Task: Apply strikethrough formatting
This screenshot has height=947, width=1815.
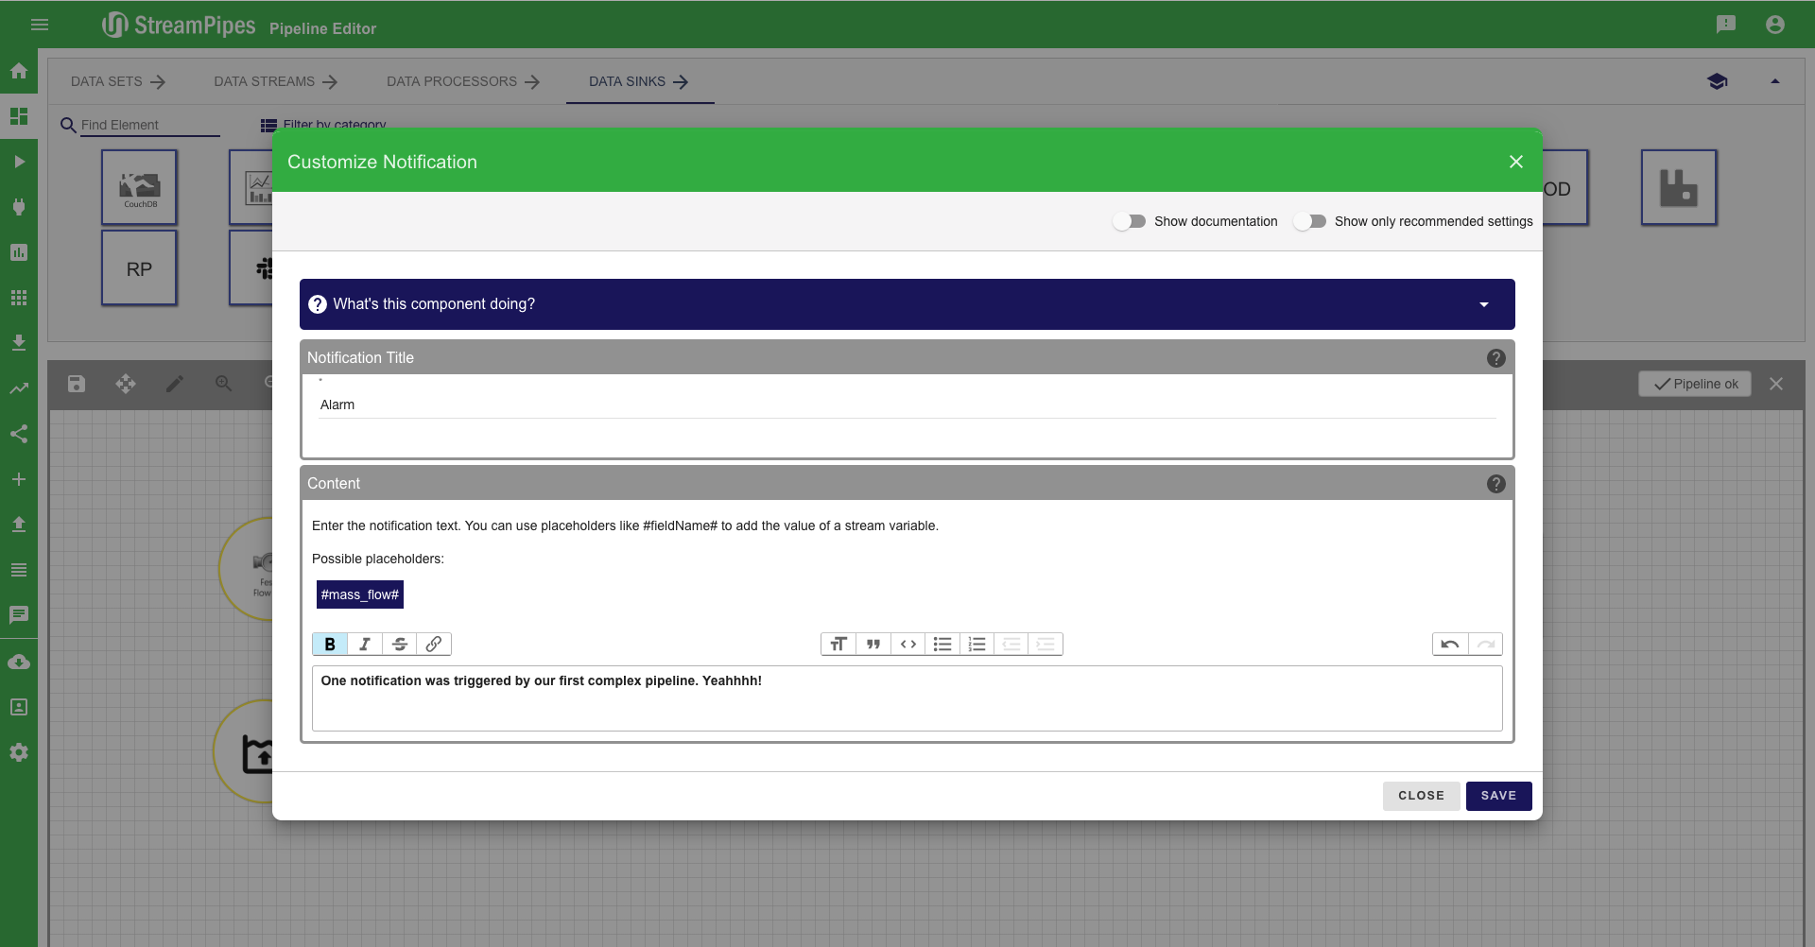Action: click(399, 645)
